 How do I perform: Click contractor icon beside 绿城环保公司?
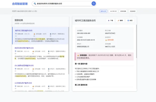click(51, 34)
